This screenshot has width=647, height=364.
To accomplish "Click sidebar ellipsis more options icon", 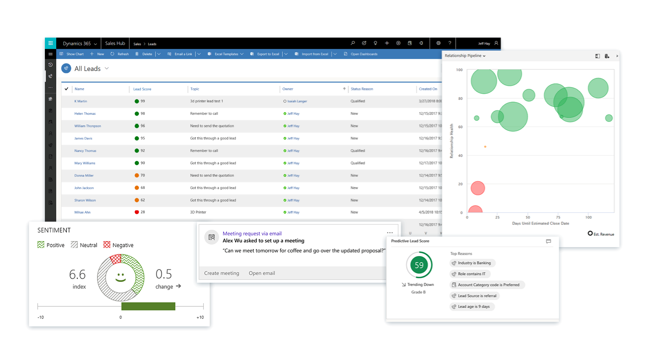I will 51,87.
